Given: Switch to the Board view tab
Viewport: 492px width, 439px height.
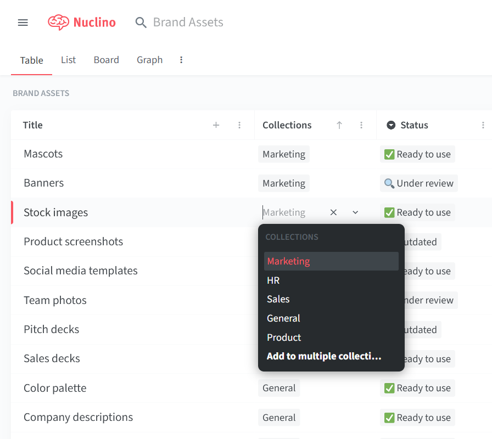Looking at the screenshot, I should coord(106,60).
